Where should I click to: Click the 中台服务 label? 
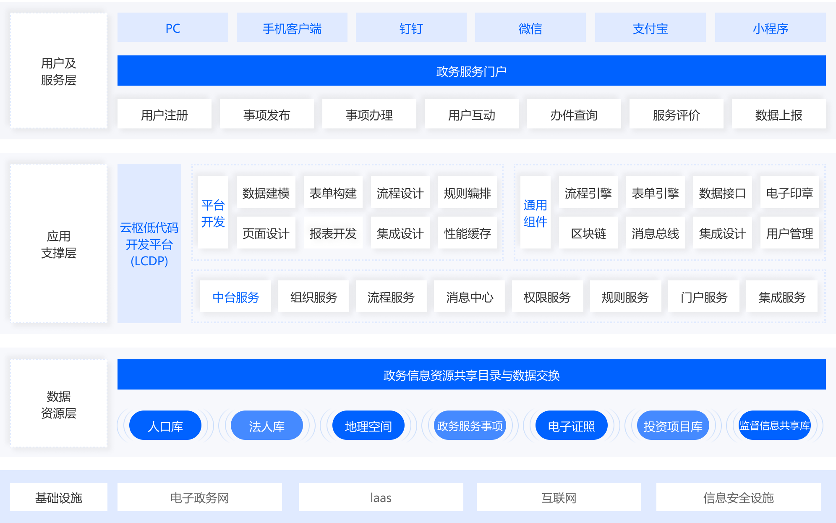tap(235, 297)
